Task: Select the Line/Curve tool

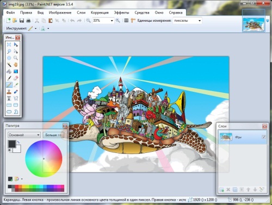Action: 16,98
